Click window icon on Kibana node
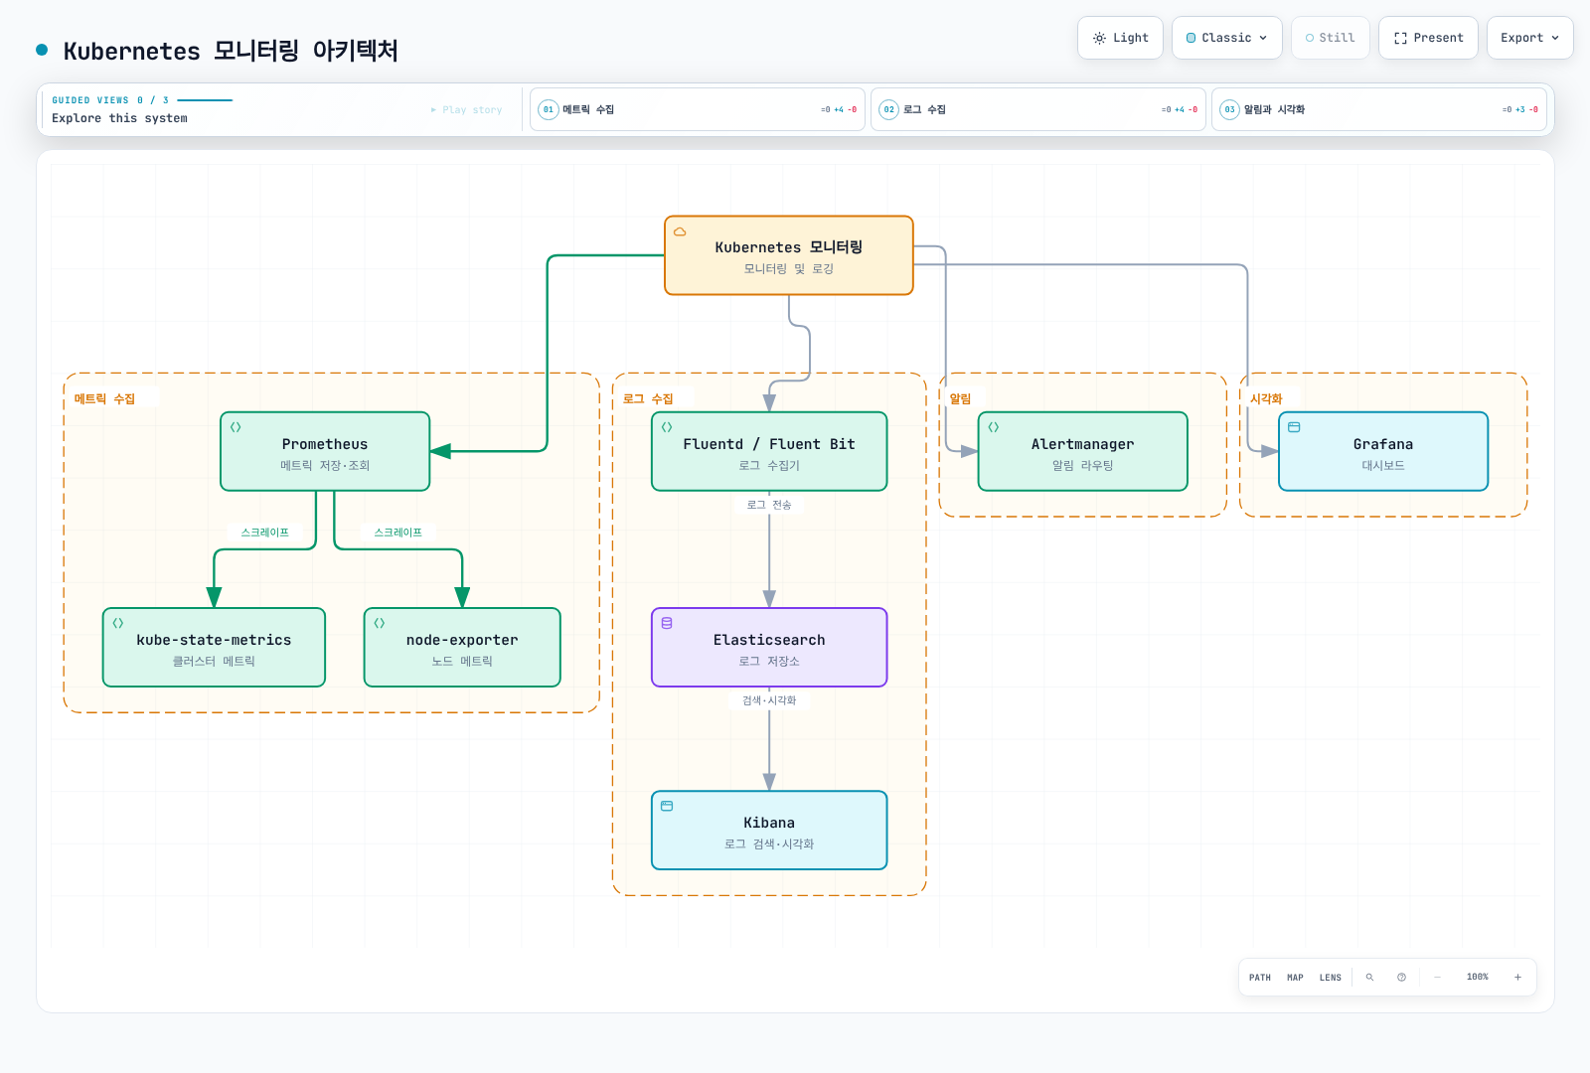Viewport: 1590px width, 1073px height. click(x=667, y=806)
